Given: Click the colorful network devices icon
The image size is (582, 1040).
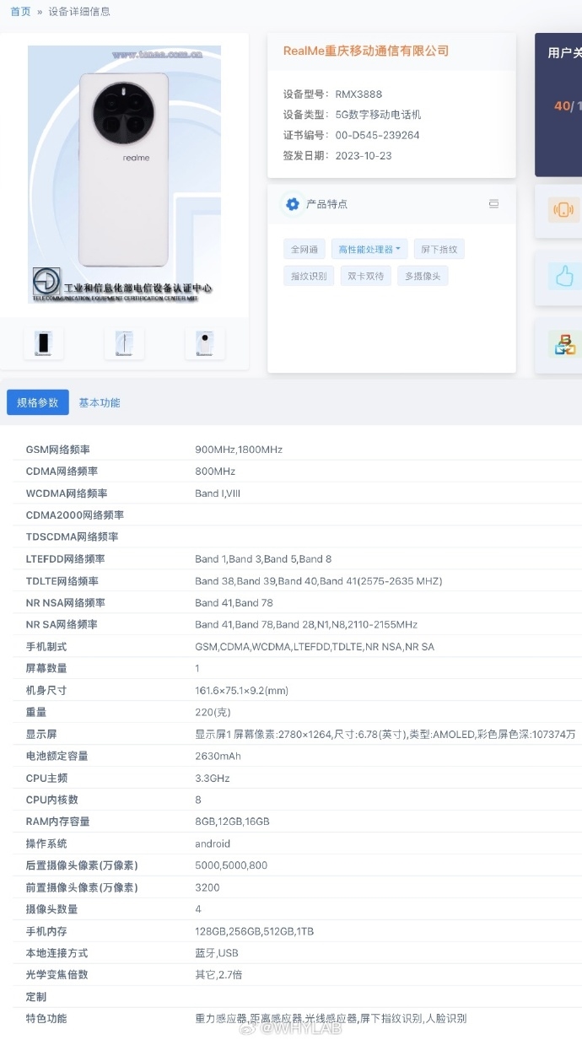Looking at the screenshot, I should 563,344.
